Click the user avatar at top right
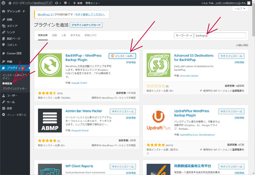 pyautogui.click(x=249, y=3)
